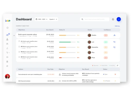
Task: Click the flag icon beside KR 3
Action: point(19,52)
